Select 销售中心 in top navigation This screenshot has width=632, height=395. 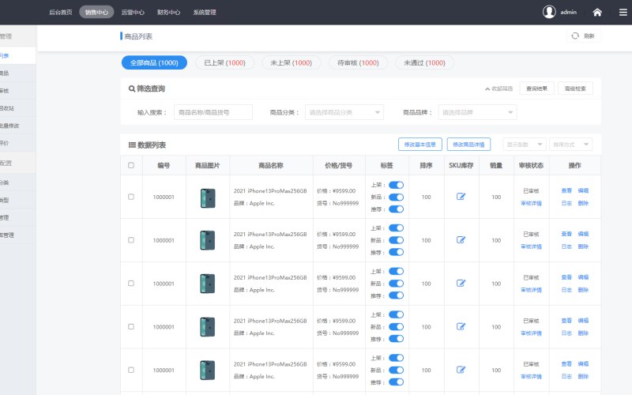(x=96, y=12)
